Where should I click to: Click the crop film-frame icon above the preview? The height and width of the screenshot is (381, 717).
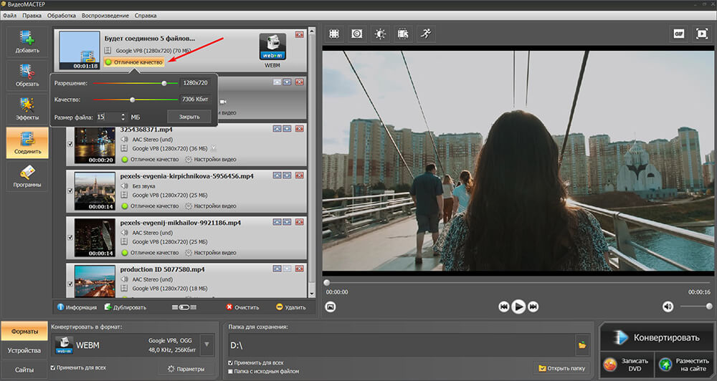coord(334,34)
